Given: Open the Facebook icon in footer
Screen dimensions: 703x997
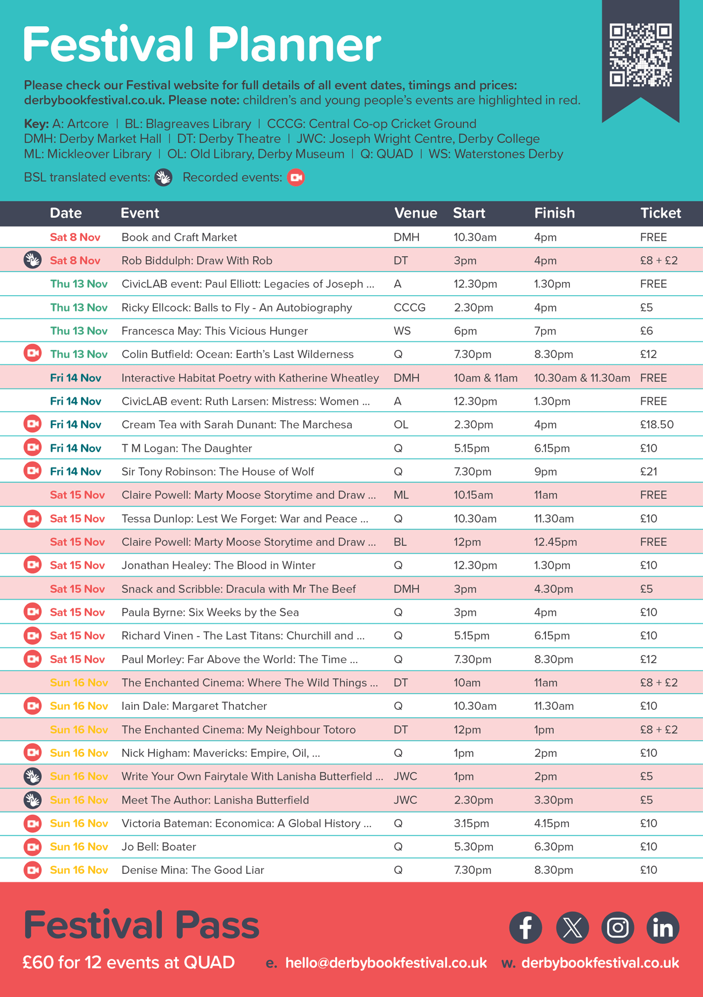Looking at the screenshot, I should [526, 927].
